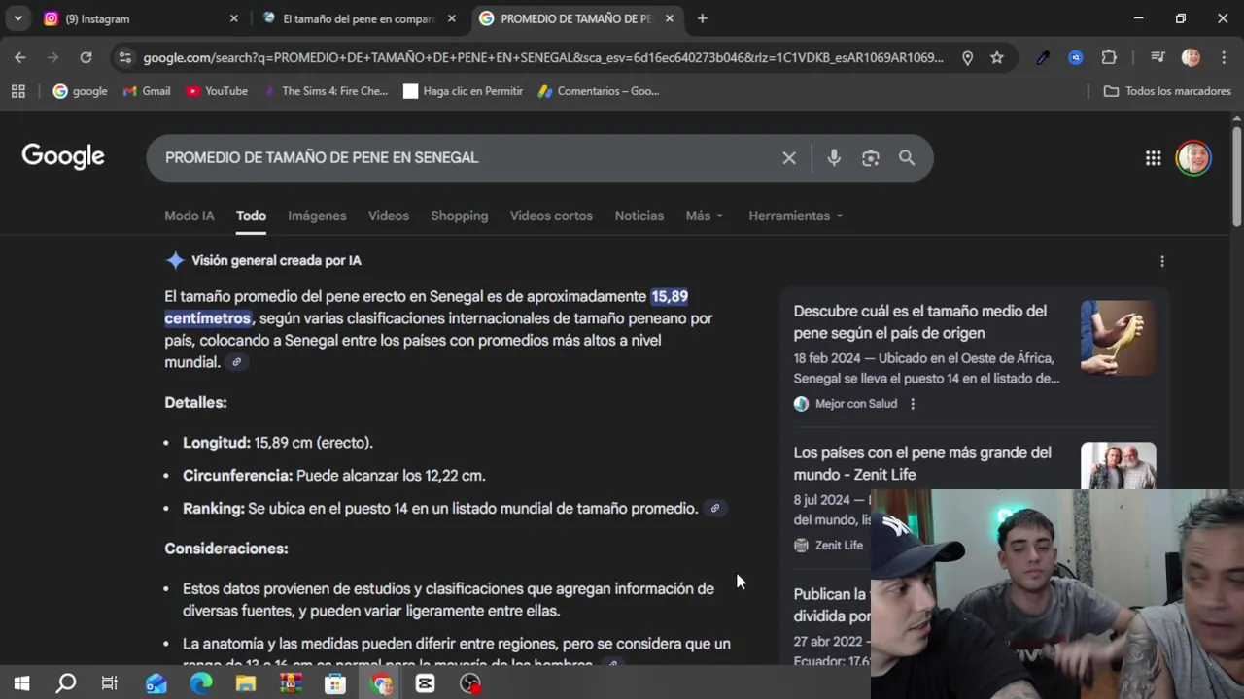The image size is (1244, 699).
Task: Clear the search box with X
Action: (789, 157)
